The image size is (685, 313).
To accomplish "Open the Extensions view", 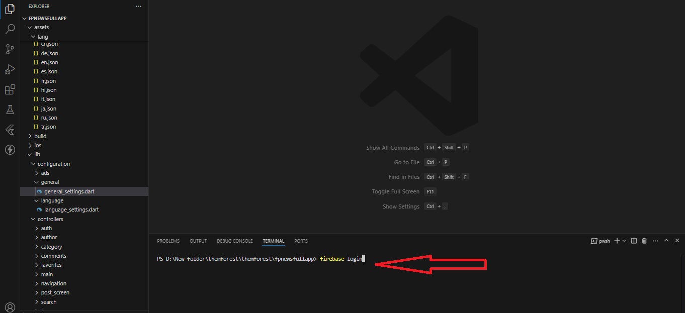I will [x=10, y=89].
